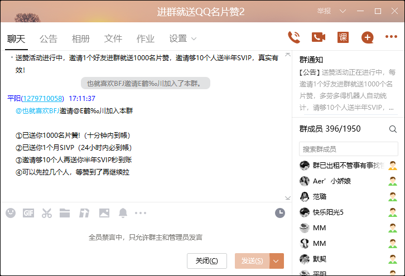Open the GIF sticker panel

28,213
